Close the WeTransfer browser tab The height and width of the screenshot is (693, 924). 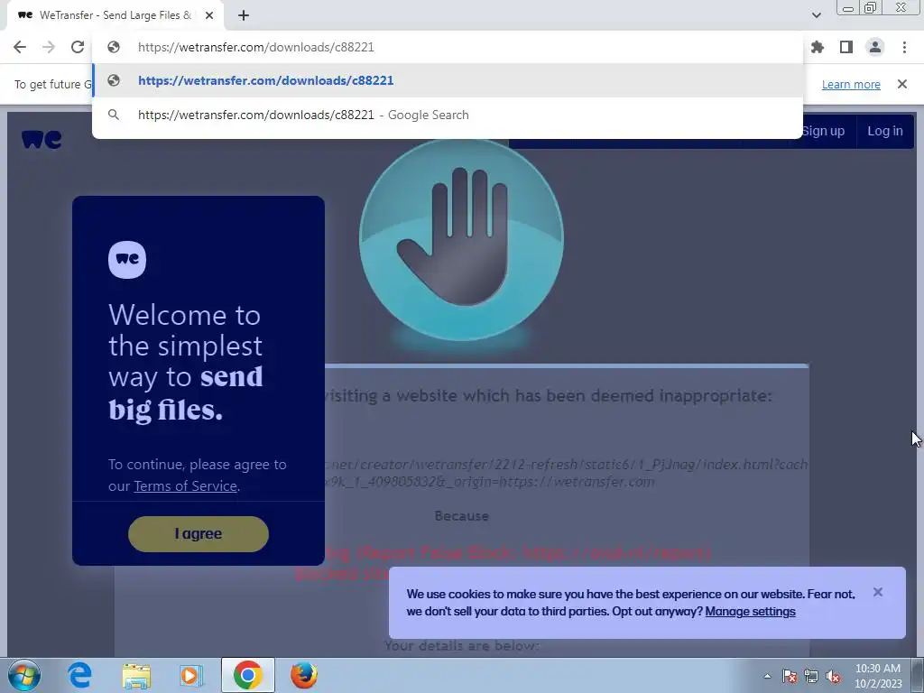coord(209,15)
